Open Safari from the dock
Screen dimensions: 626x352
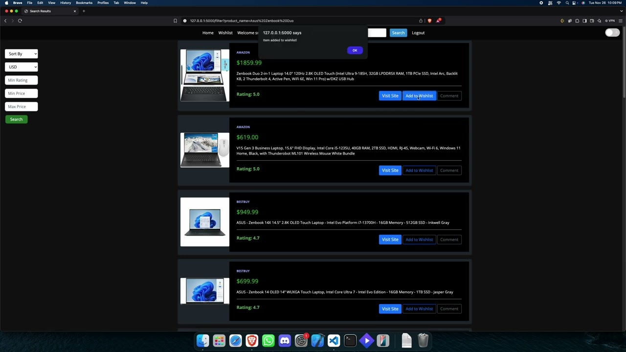coord(235,340)
